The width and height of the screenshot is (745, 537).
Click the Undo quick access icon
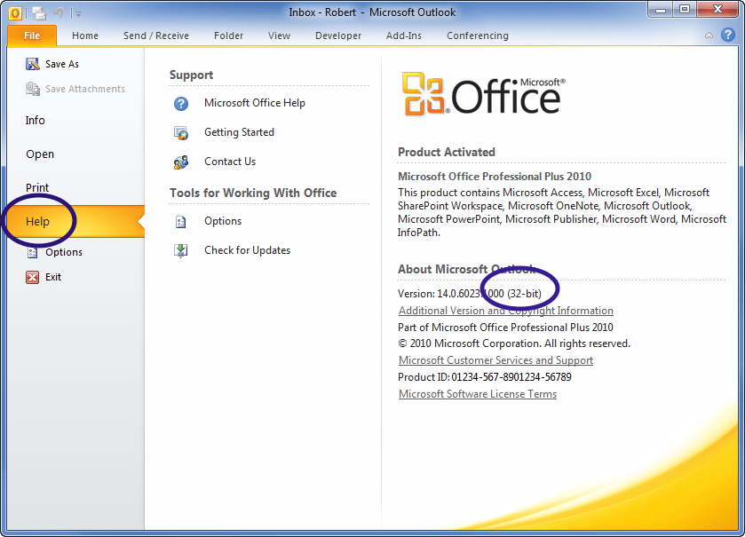[x=59, y=12]
